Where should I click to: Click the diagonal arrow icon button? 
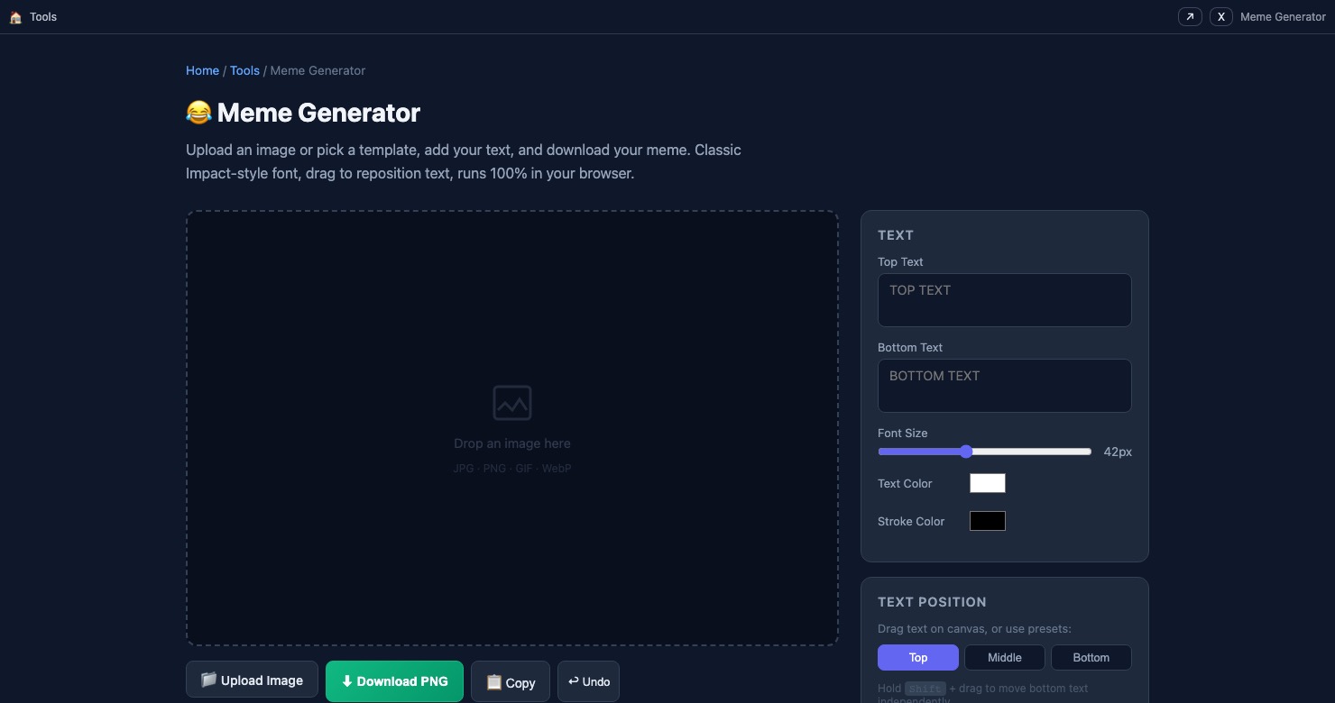[1190, 17]
